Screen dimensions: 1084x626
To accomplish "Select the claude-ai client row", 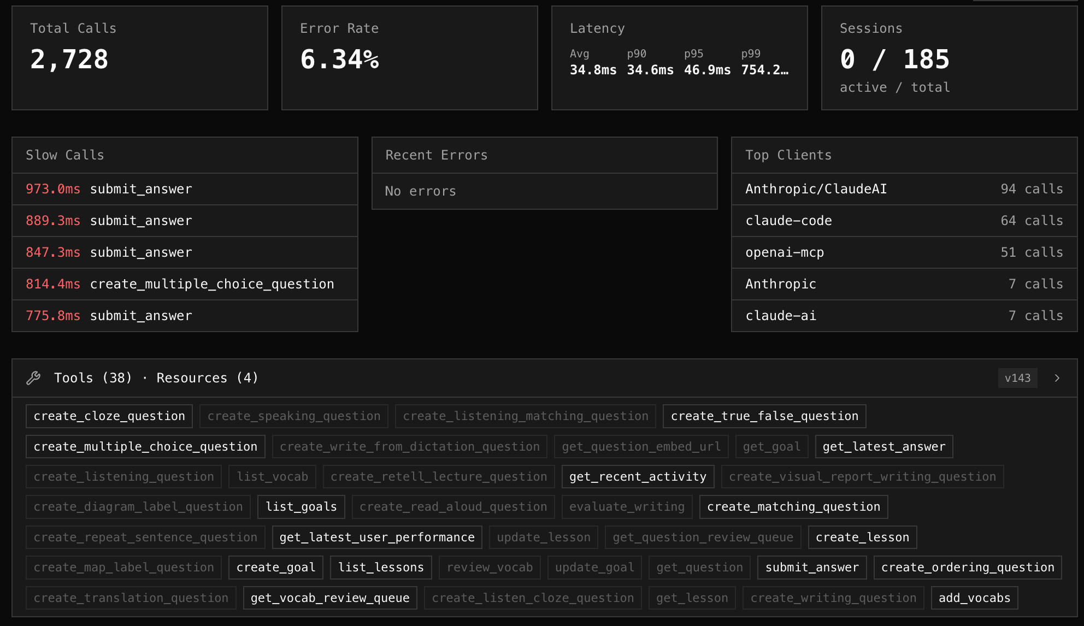I will (904, 316).
